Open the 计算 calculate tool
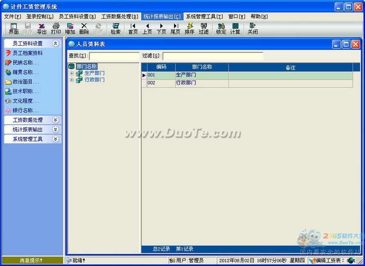This screenshot has height=266, width=365. pyautogui.click(x=235, y=28)
